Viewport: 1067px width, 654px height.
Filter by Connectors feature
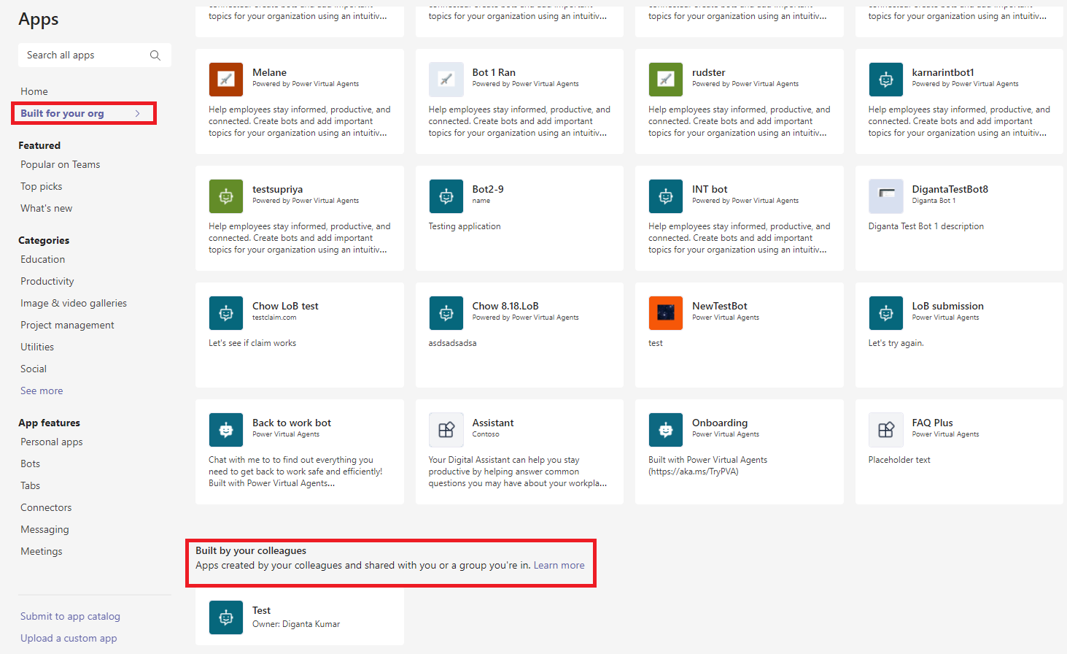[46, 507]
